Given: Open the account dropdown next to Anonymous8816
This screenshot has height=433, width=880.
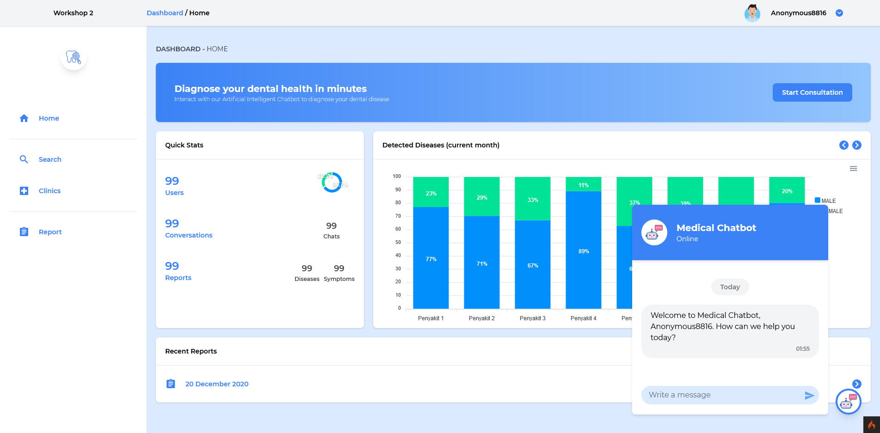Looking at the screenshot, I should [839, 13].
